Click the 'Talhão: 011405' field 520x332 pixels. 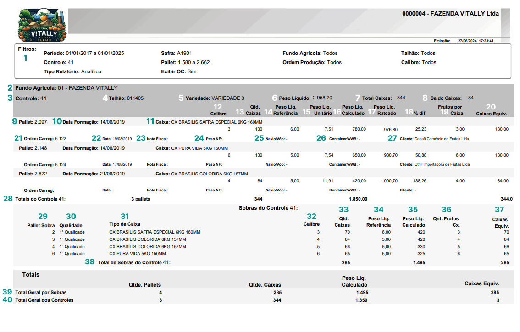click(x=126, y=98)
